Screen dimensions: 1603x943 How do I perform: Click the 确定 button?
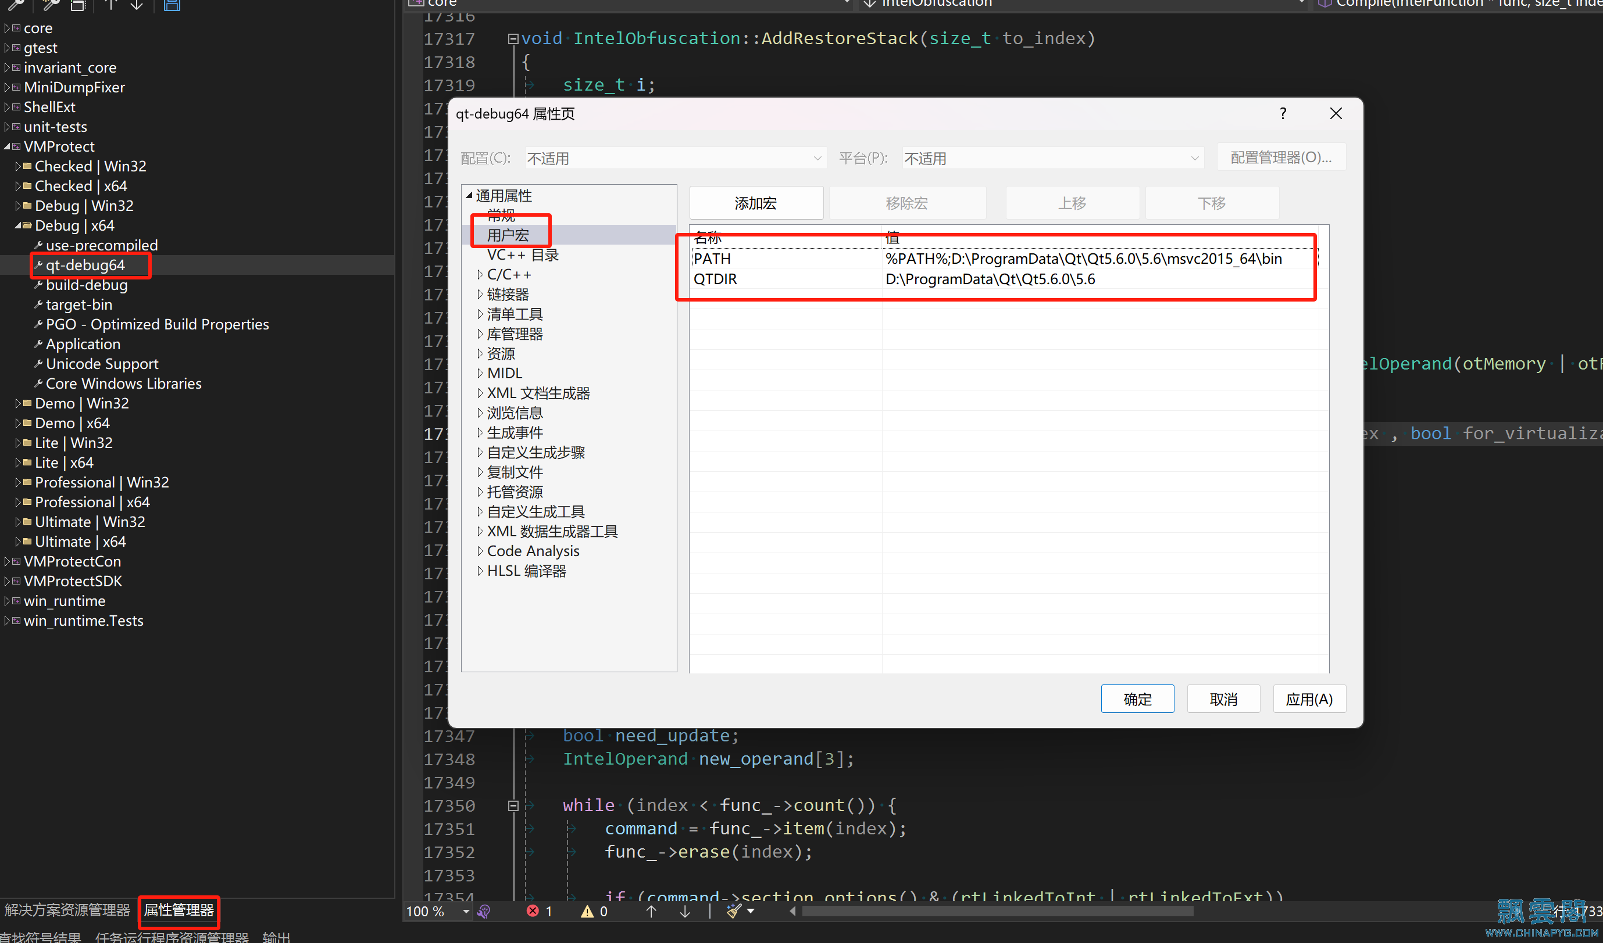pos(1137,700)
